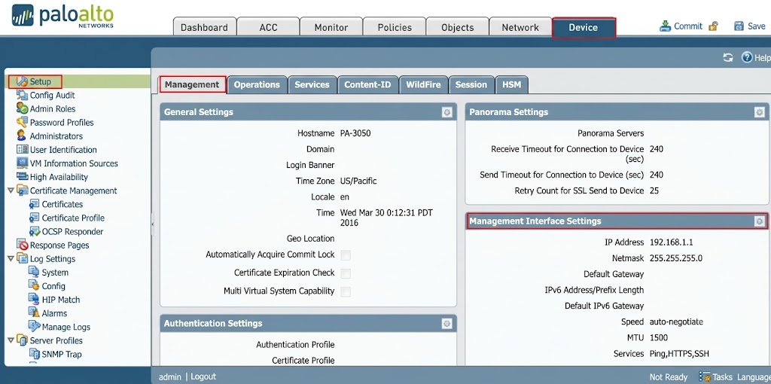Go to the Network tab
Viewport: 771px width, 384px height.
click(x=520, y=27)
